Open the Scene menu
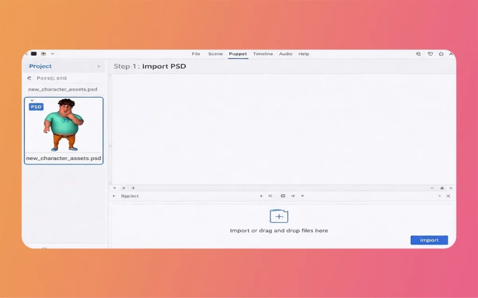The image size is (478, 298). coord(215,54)
